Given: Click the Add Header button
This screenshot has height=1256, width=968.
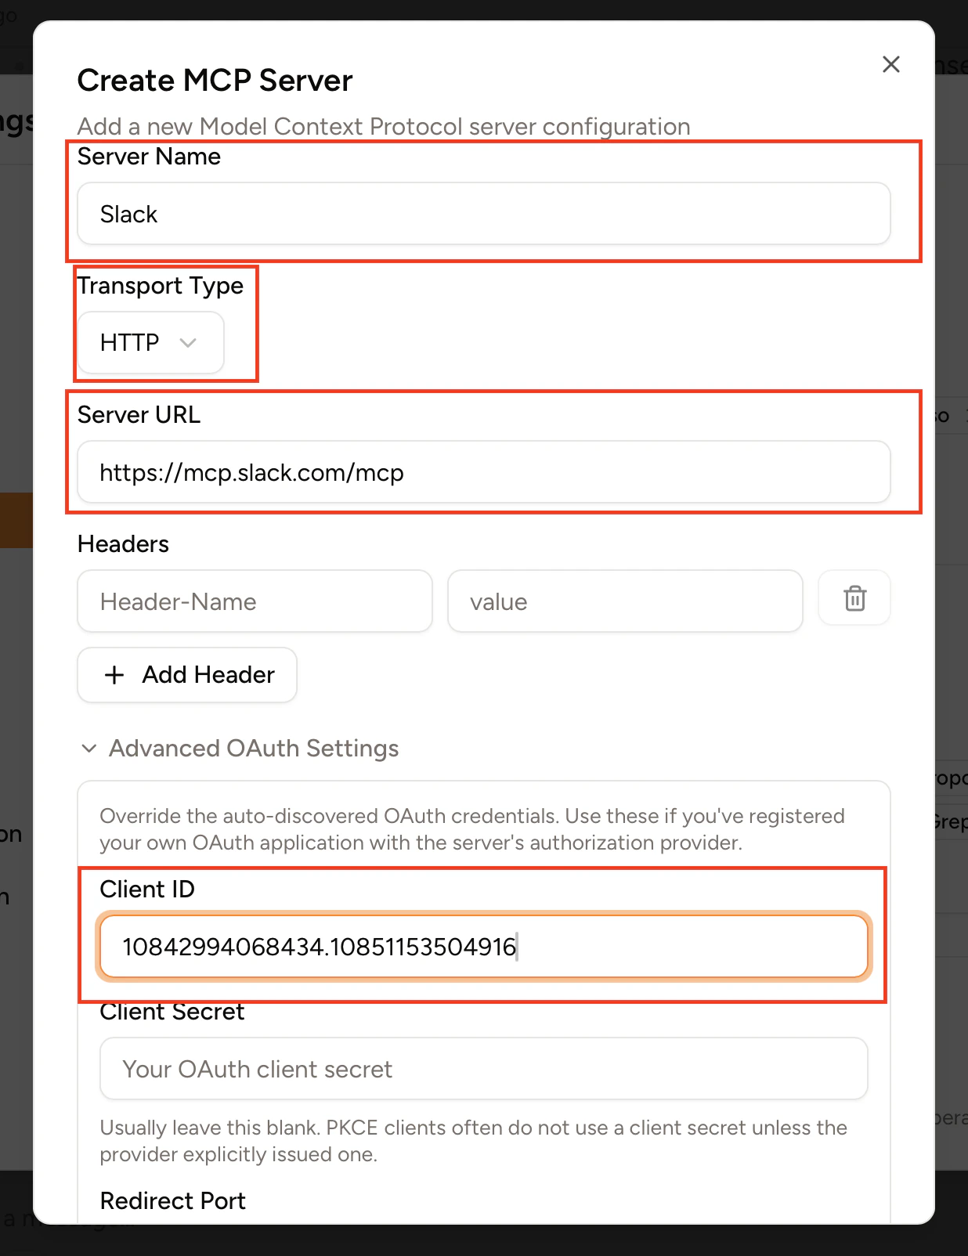Looking at the screenshot, I should (187, 675).
